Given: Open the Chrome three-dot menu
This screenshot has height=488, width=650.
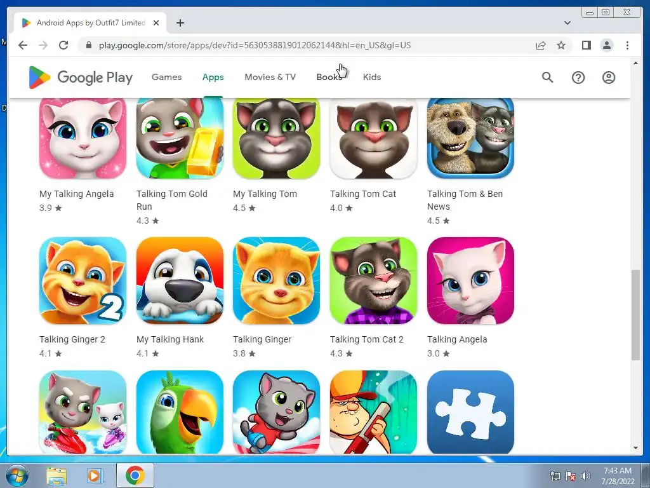Looking at the screenshot, I should coord(627,45).
